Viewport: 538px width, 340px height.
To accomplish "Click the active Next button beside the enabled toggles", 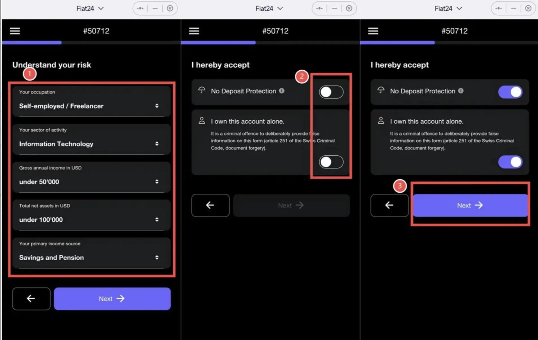I will 470,205.
